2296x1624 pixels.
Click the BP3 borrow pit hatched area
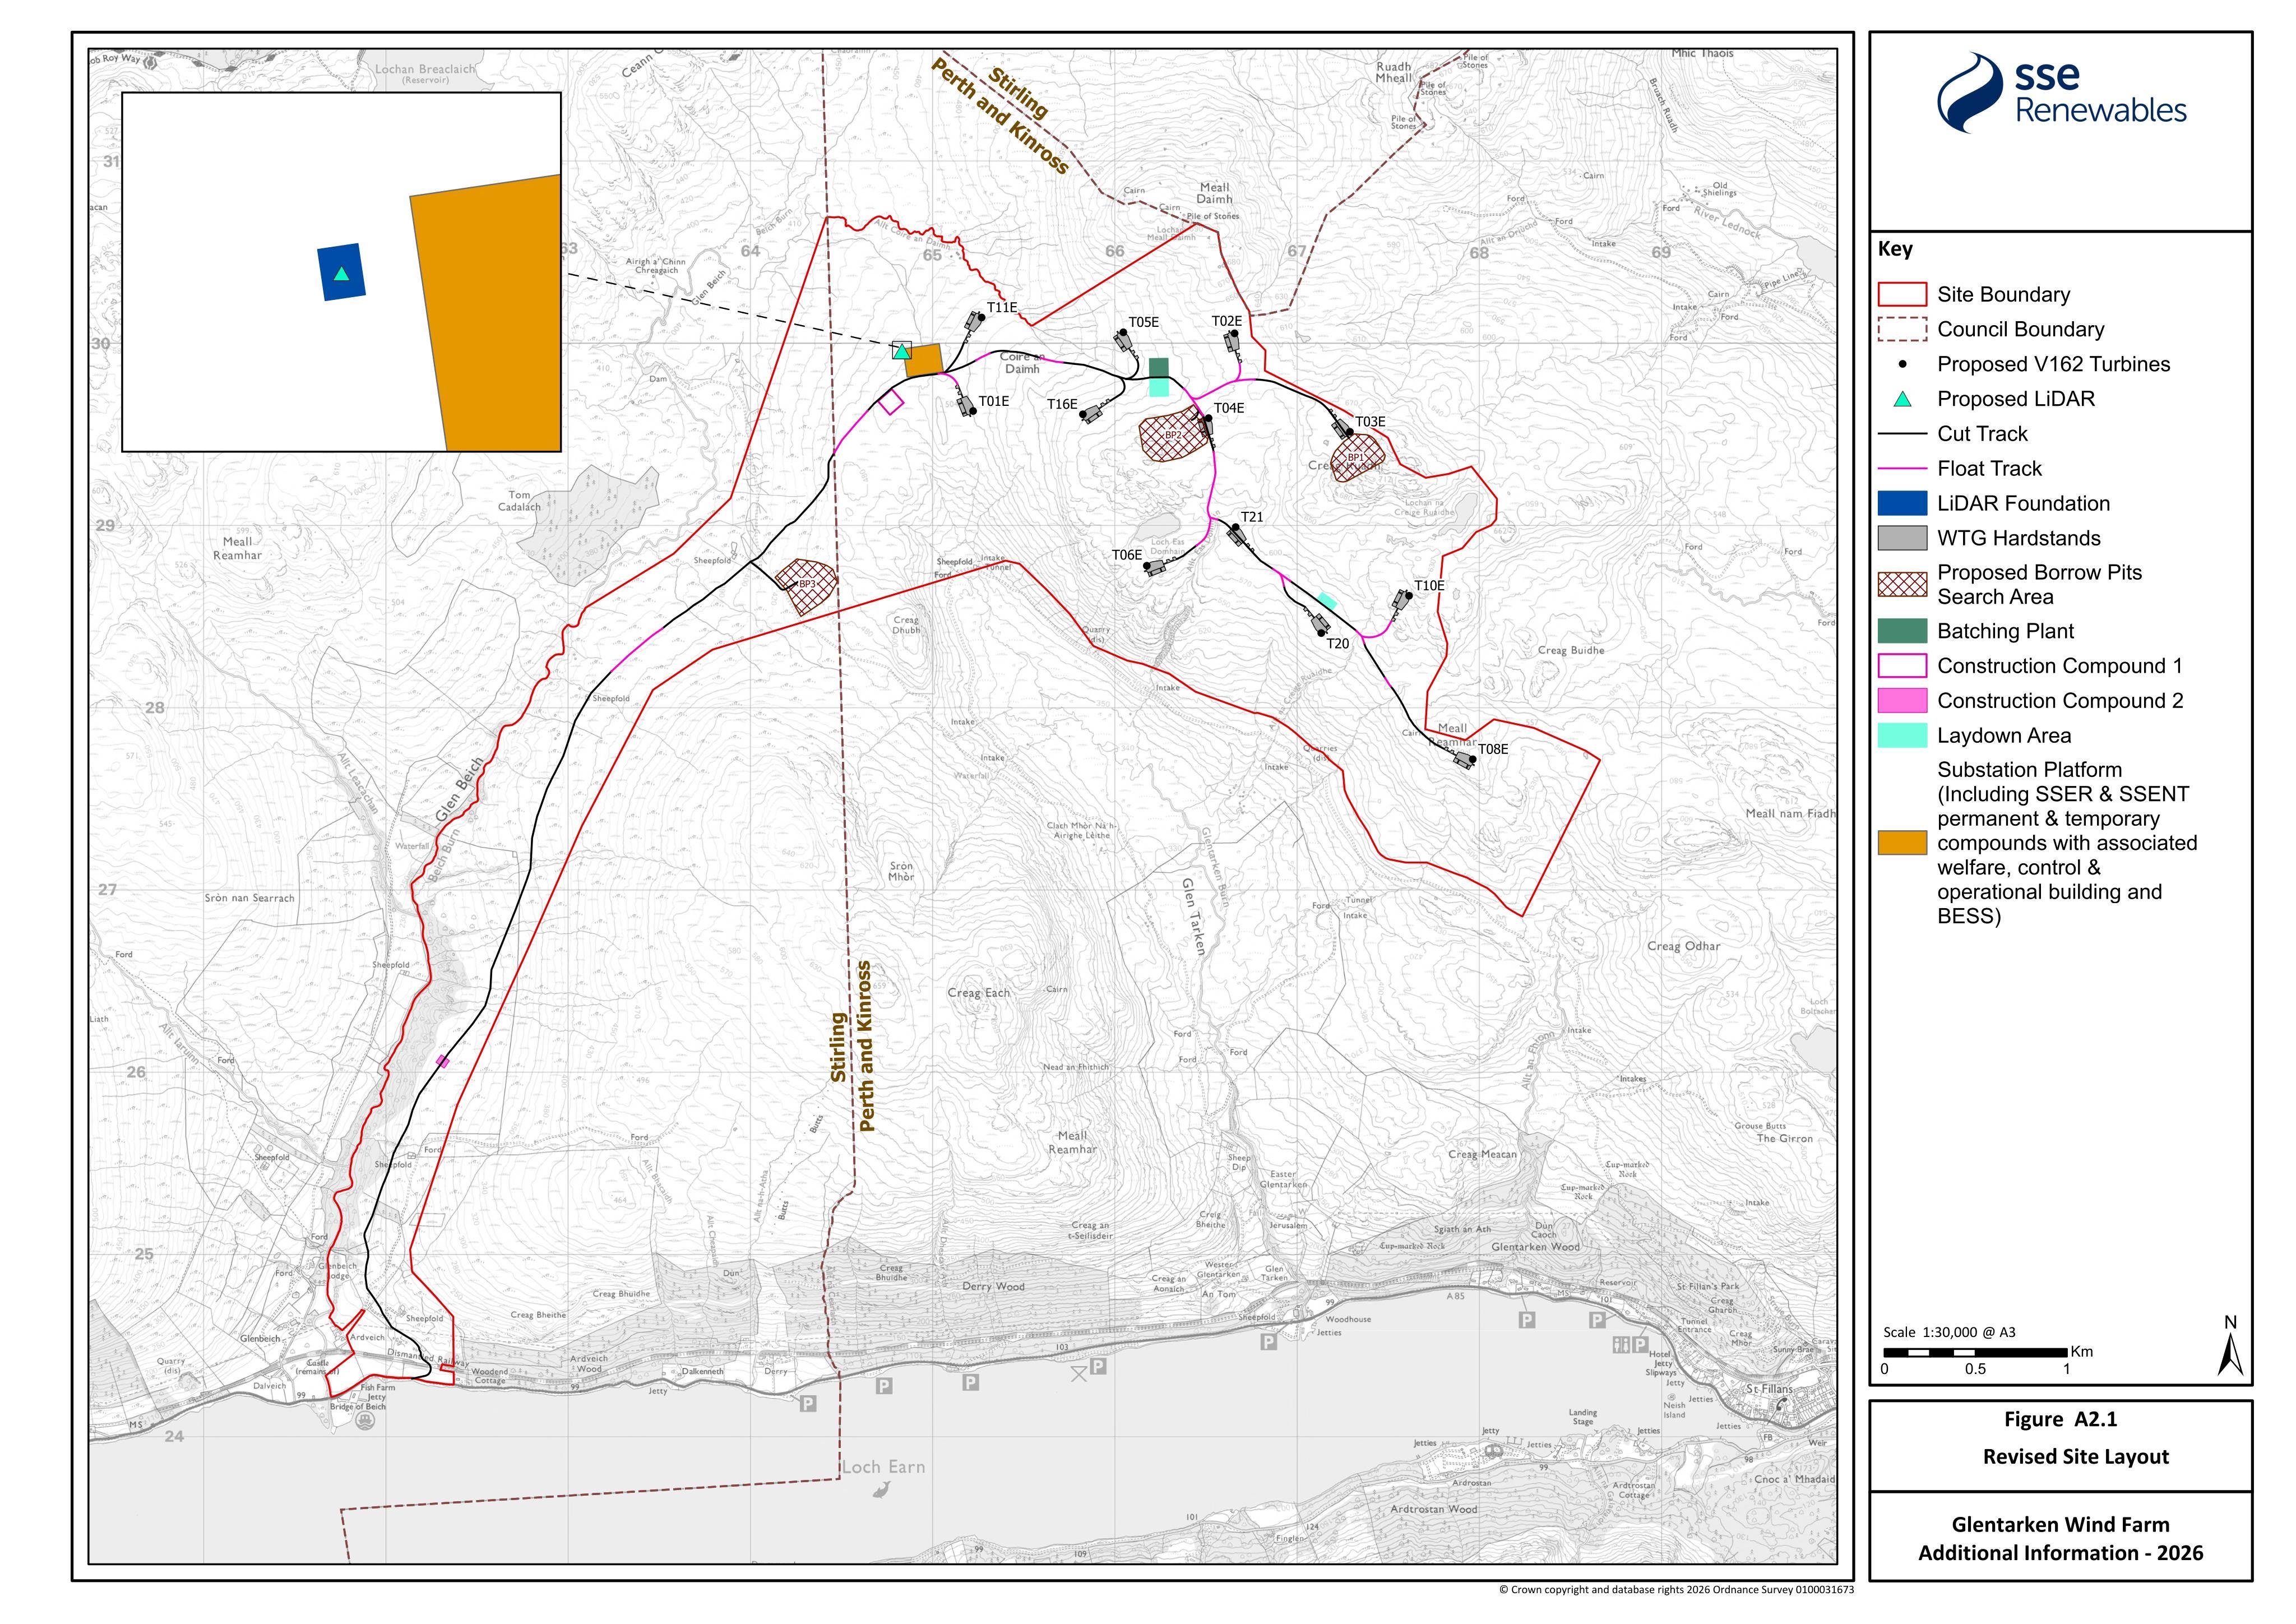tap(808, 587)
